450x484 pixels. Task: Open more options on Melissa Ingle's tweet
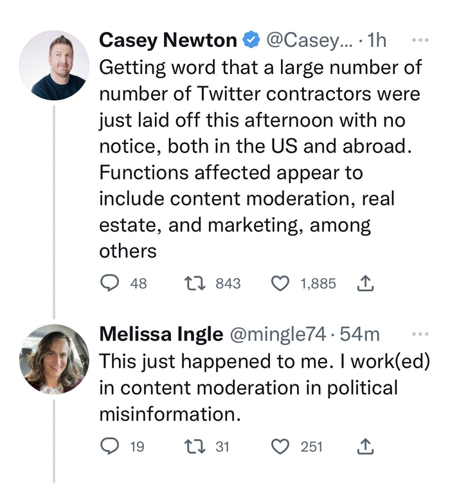(x=419, y=334)
